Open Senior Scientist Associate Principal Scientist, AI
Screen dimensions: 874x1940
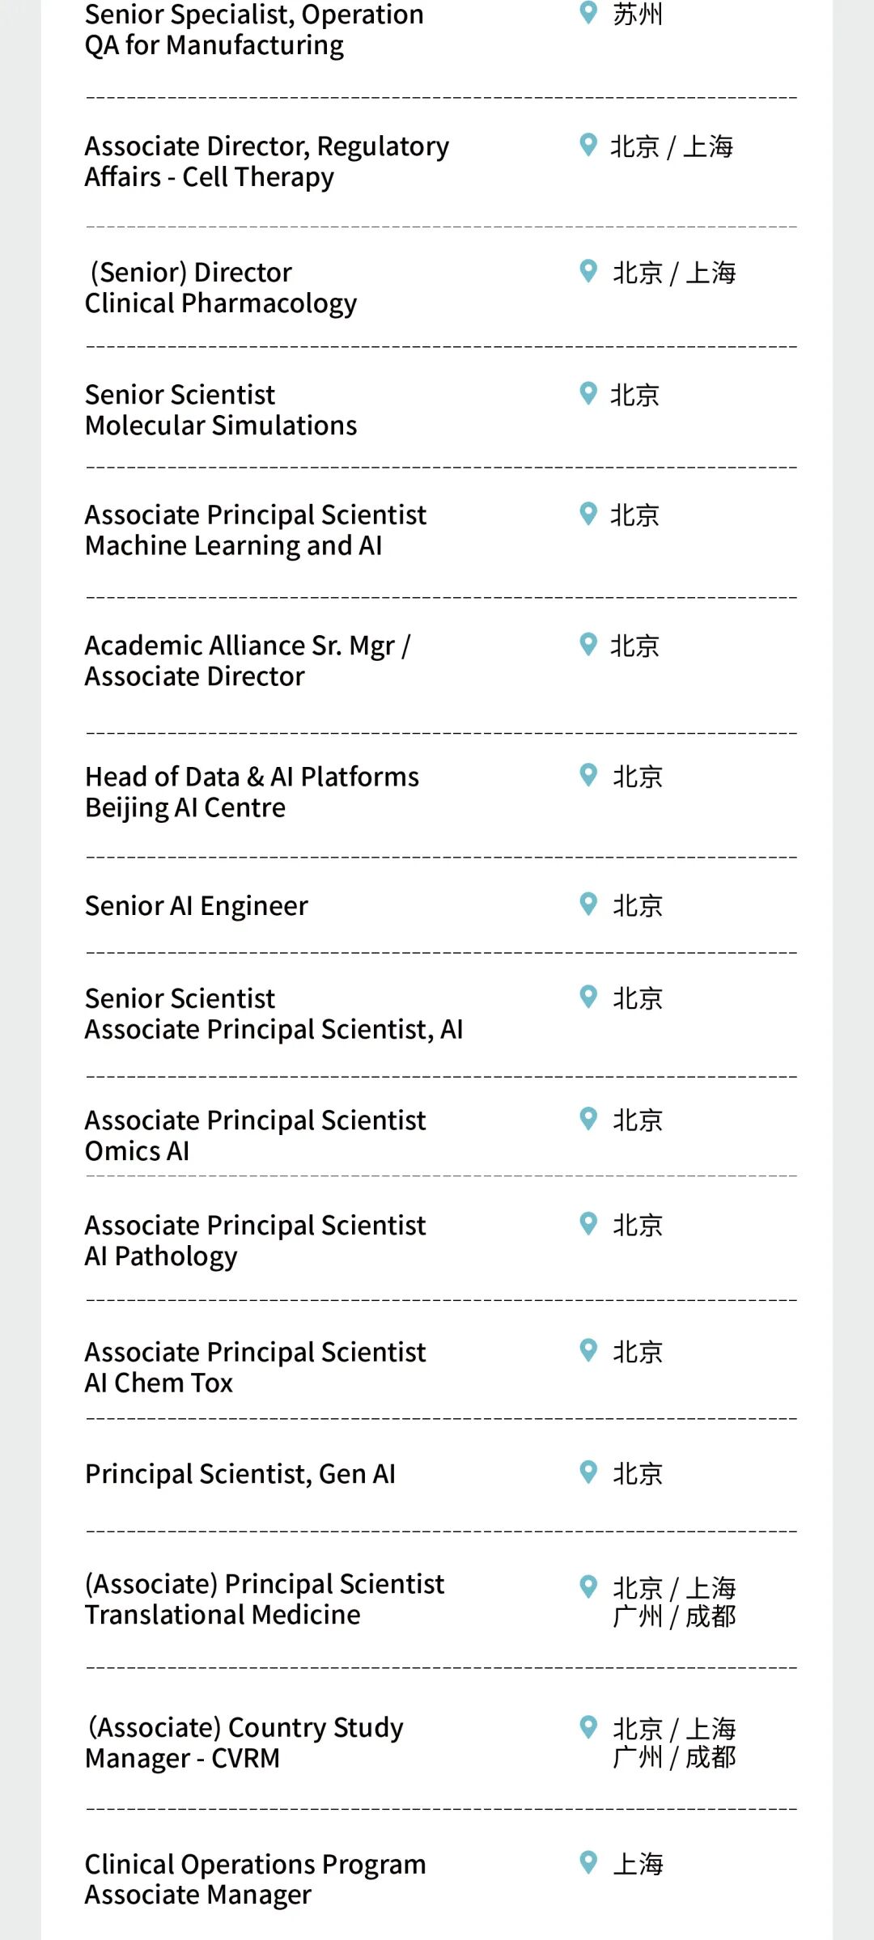[274, 1014]
